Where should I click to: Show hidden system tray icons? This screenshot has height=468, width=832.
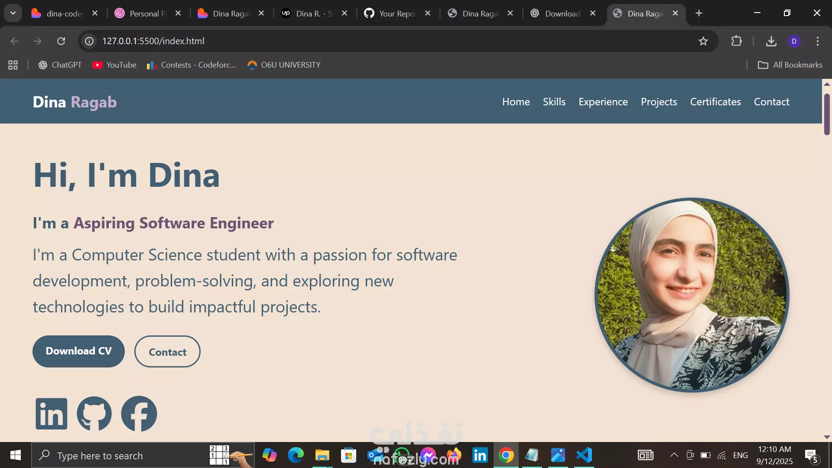pos(674,455)
